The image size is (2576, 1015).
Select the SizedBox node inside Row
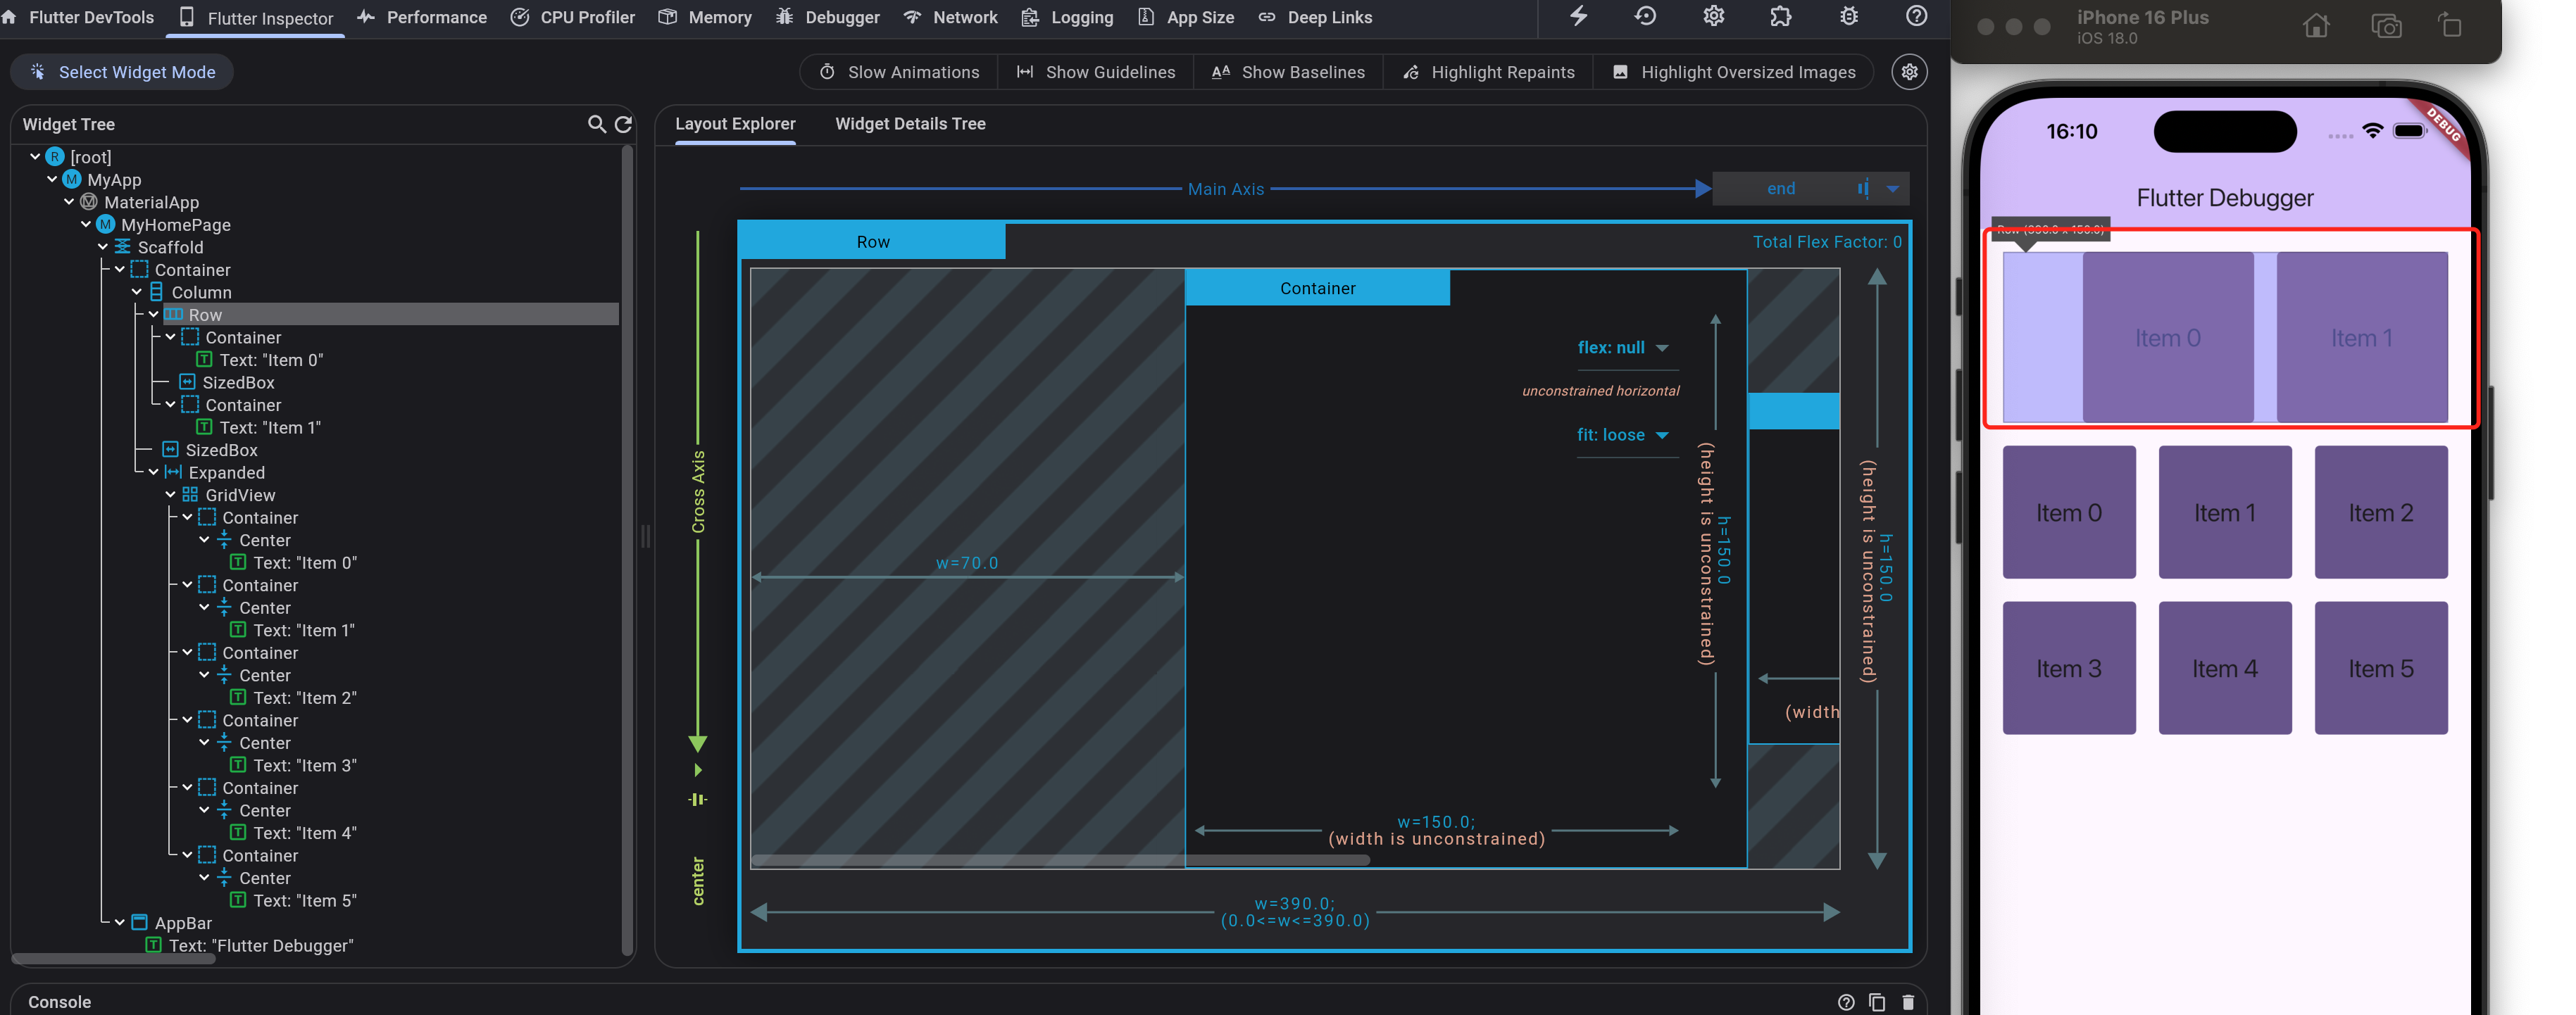coord(228,383)
